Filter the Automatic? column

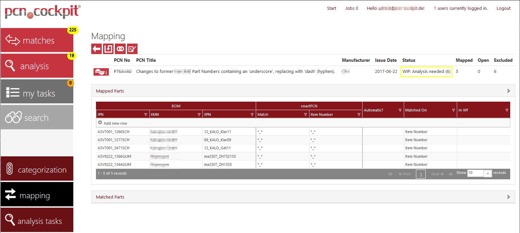click(x=400, y=110)
